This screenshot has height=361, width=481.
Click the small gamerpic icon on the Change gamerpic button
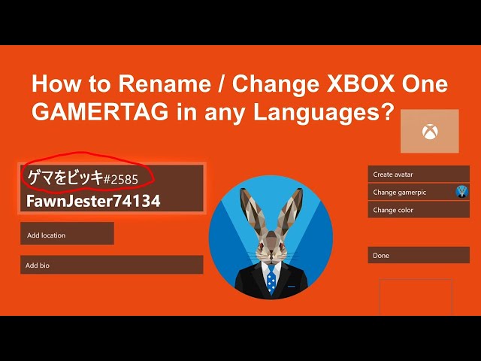(x=462, y=192)
